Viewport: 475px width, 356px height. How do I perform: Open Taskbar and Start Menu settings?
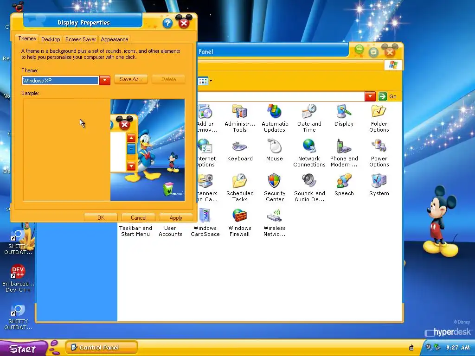[135, 231]
